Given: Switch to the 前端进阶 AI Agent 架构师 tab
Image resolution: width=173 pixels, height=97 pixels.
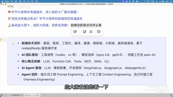Looking at the screenshot, I should (x=32, y=95).
